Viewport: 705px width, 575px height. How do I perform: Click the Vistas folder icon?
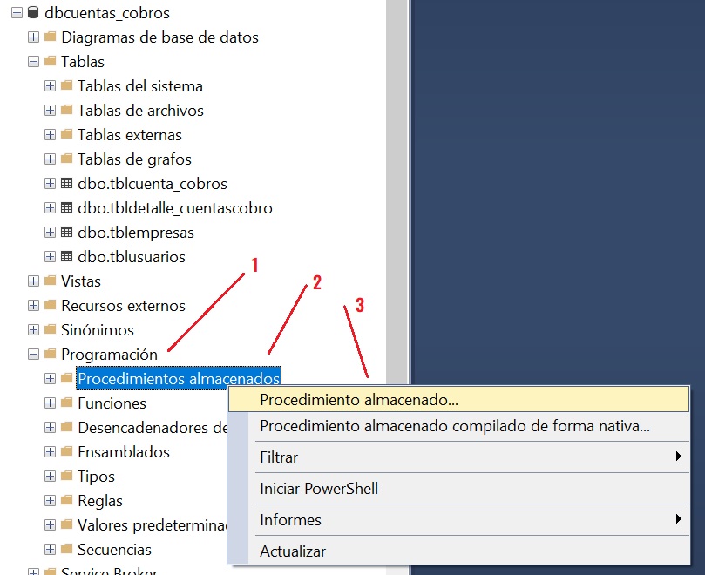[x=50, y=281]
